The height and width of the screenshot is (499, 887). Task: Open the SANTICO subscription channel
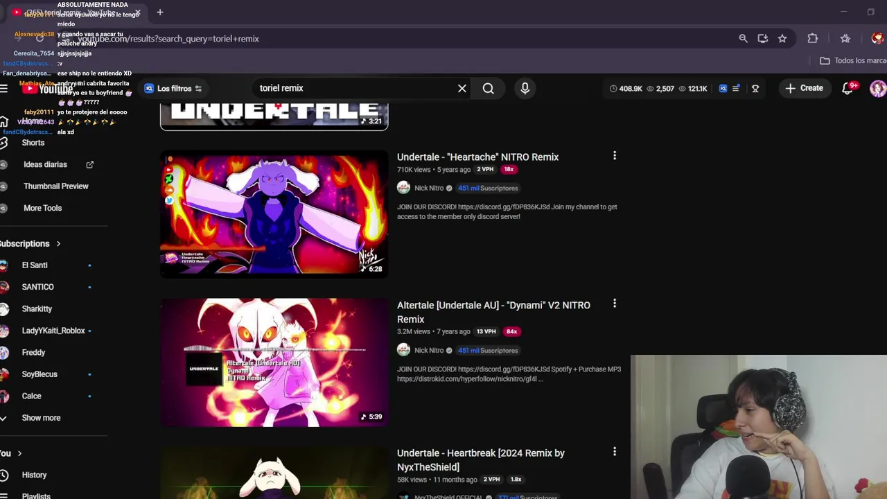[x=37, y=287]
